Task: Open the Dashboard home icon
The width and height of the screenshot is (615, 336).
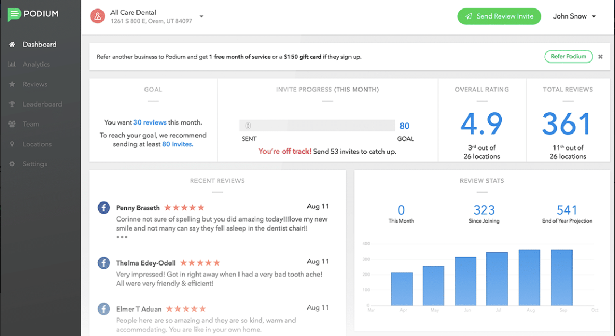Action: (x=12, y=44)
